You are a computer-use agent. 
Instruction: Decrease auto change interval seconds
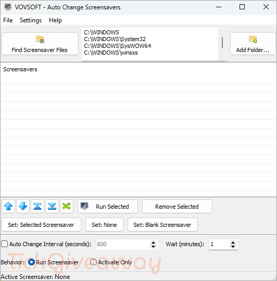153,247
